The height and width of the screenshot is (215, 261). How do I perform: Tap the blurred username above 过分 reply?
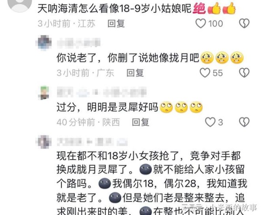coord(101,92)
